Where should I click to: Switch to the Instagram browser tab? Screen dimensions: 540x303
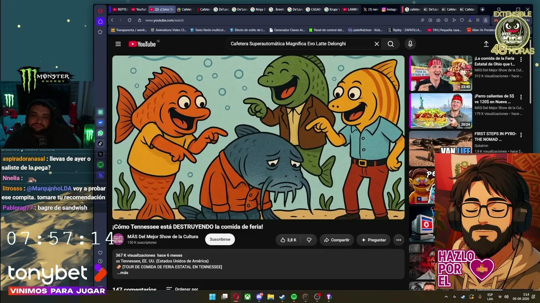coord(389,9)
